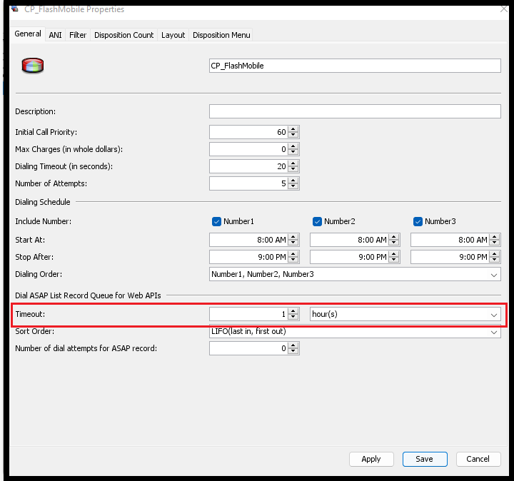
Task: Click the Timeout numeric field showing 1
Action: [x=249, y=314]
